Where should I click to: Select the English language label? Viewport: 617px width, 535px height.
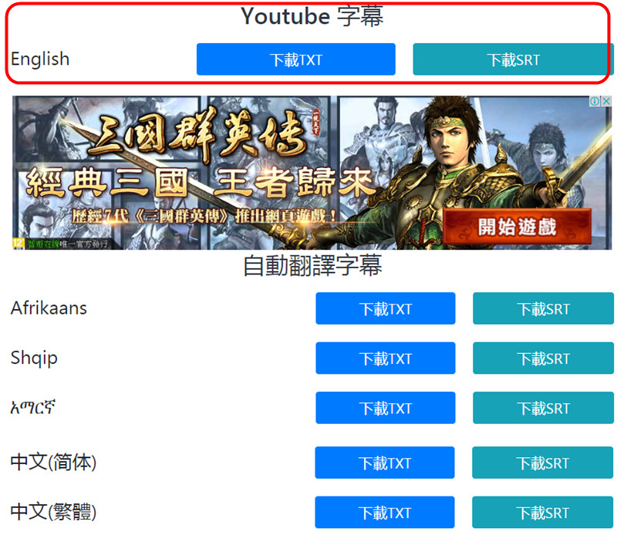(40, 59)
